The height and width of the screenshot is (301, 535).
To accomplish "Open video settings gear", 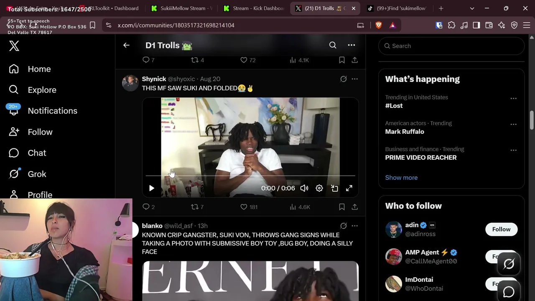I will [319, 188].
